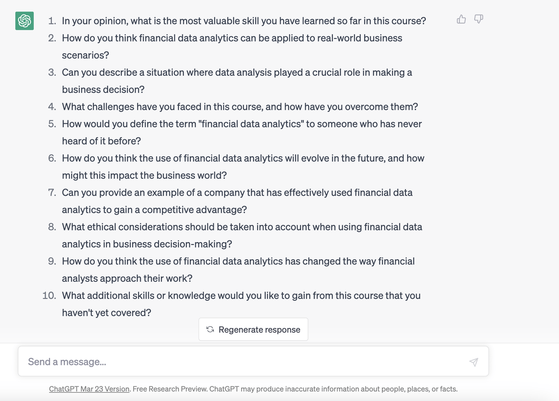The image size is (559, 401).
Task: Click the regenerate arrows icon
Action: tap(210, 329)
